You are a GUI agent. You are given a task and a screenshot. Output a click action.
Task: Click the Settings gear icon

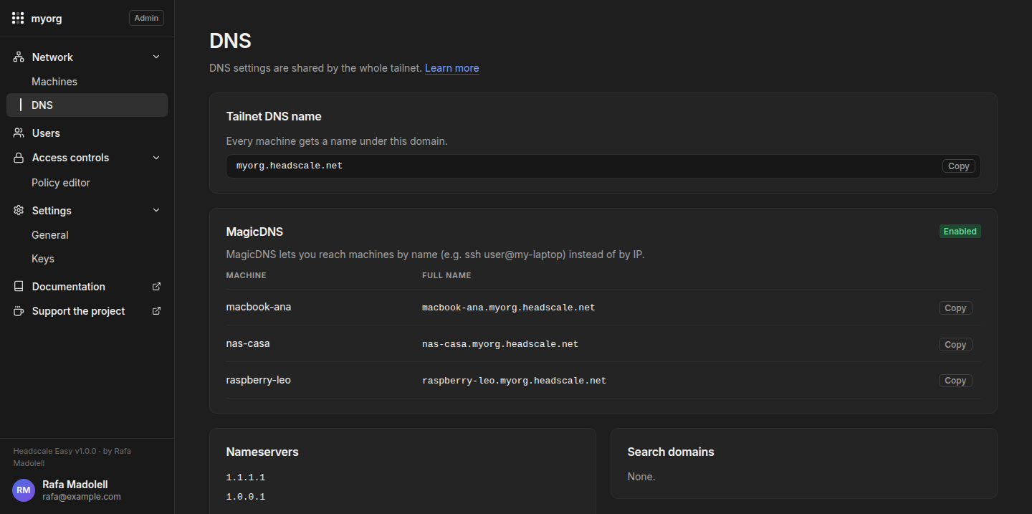click(x=19, y=211)
